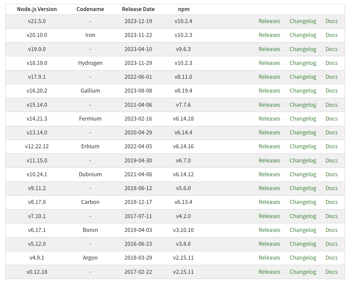View Changelog for v7.10.1
Viewport: 349px width, 283px height.
[x=303, y=216]
